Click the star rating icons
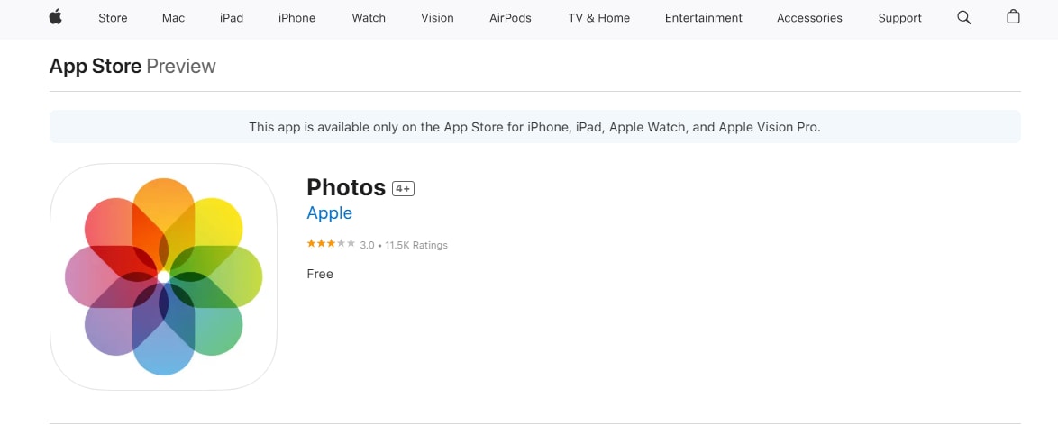 [331, 244]
